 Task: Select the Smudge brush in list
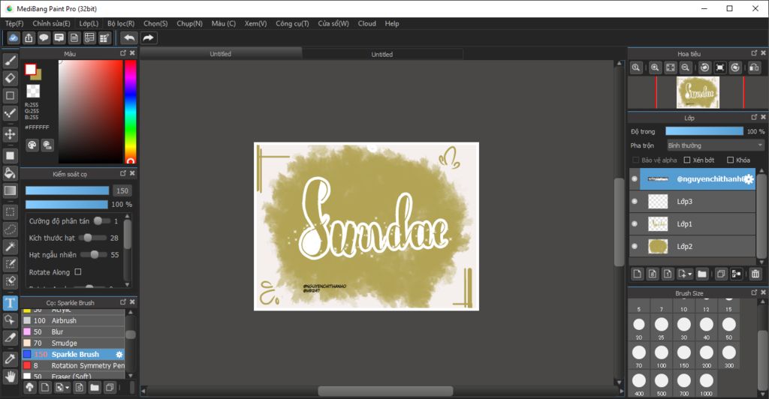click(73, 343)
